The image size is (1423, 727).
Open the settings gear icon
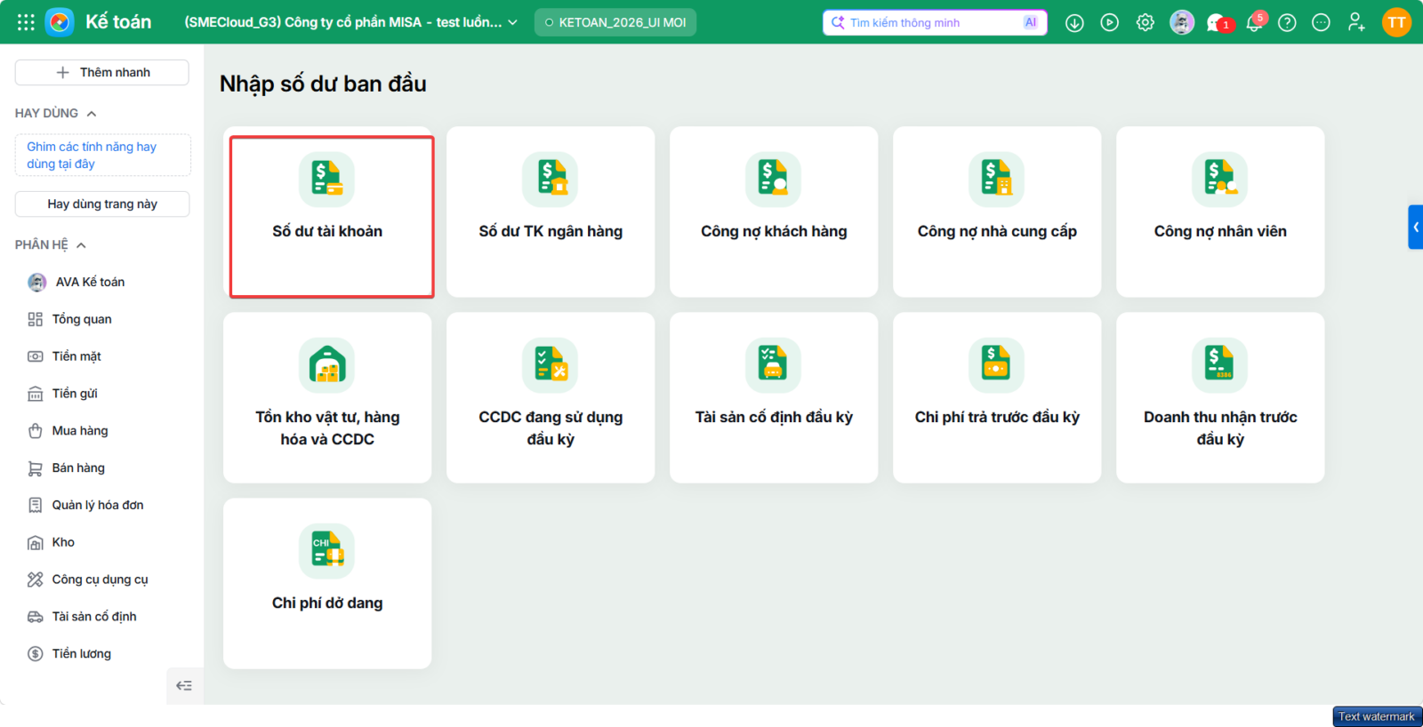coord(1146,22)
